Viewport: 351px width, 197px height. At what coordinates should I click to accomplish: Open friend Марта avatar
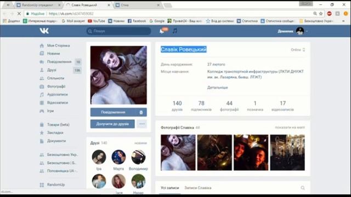118,157
